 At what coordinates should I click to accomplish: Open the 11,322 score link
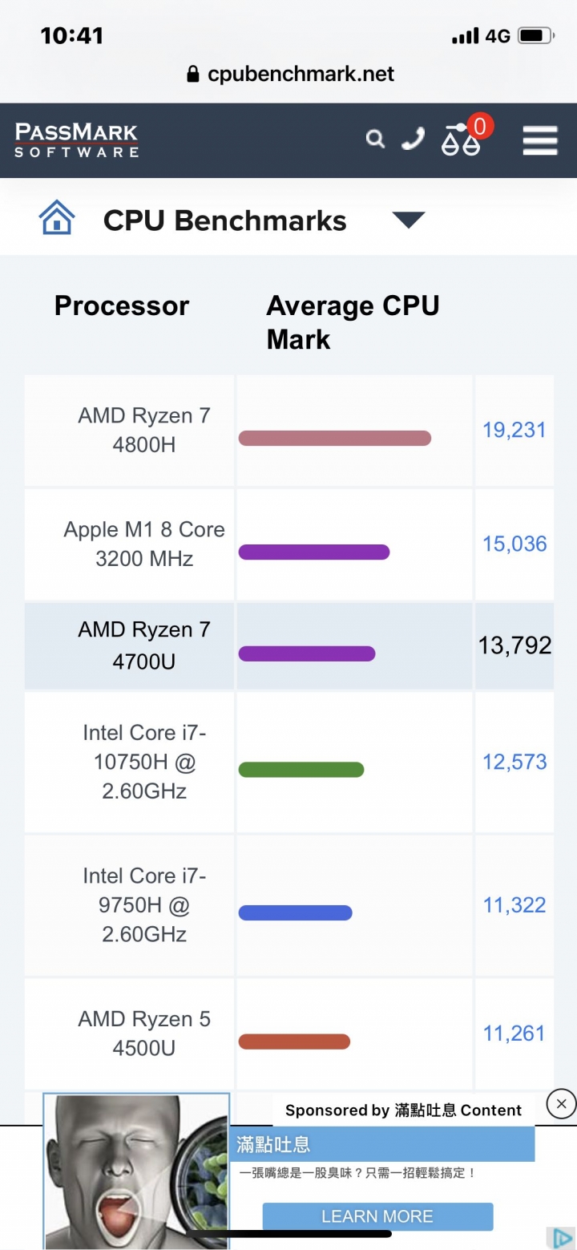click(x=514, y=905)
